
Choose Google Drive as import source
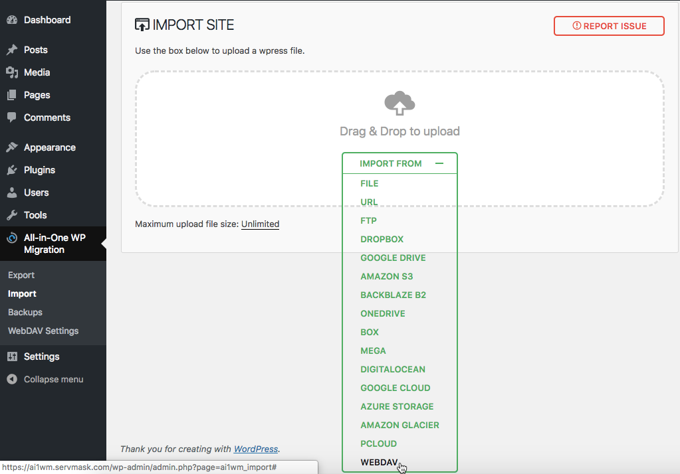[x=393, y=258]
